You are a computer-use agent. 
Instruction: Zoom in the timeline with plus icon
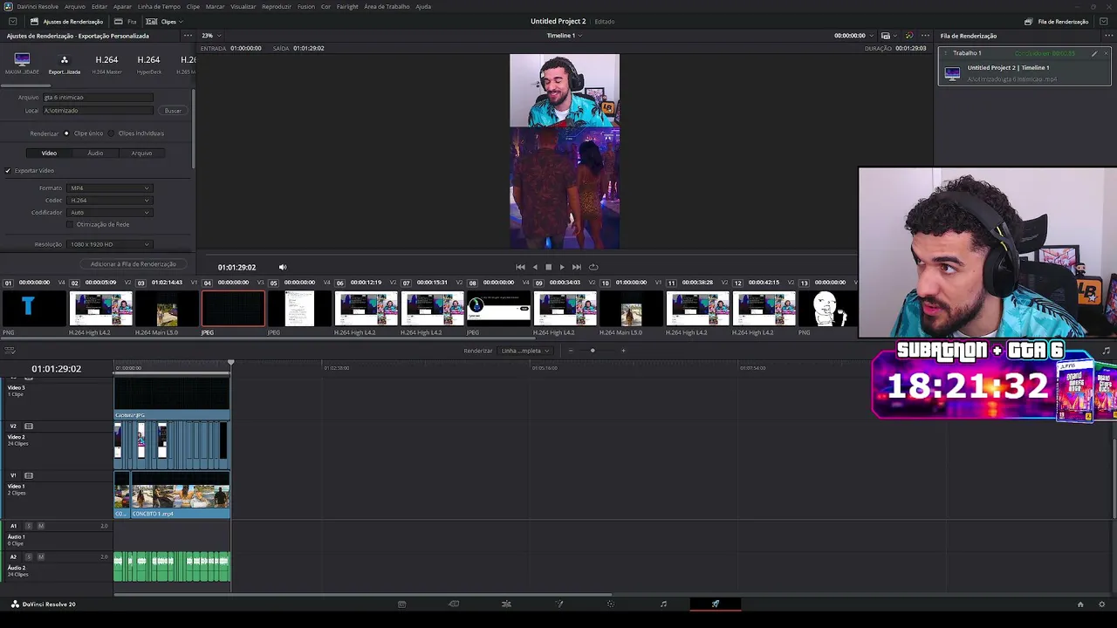(623, 351)
